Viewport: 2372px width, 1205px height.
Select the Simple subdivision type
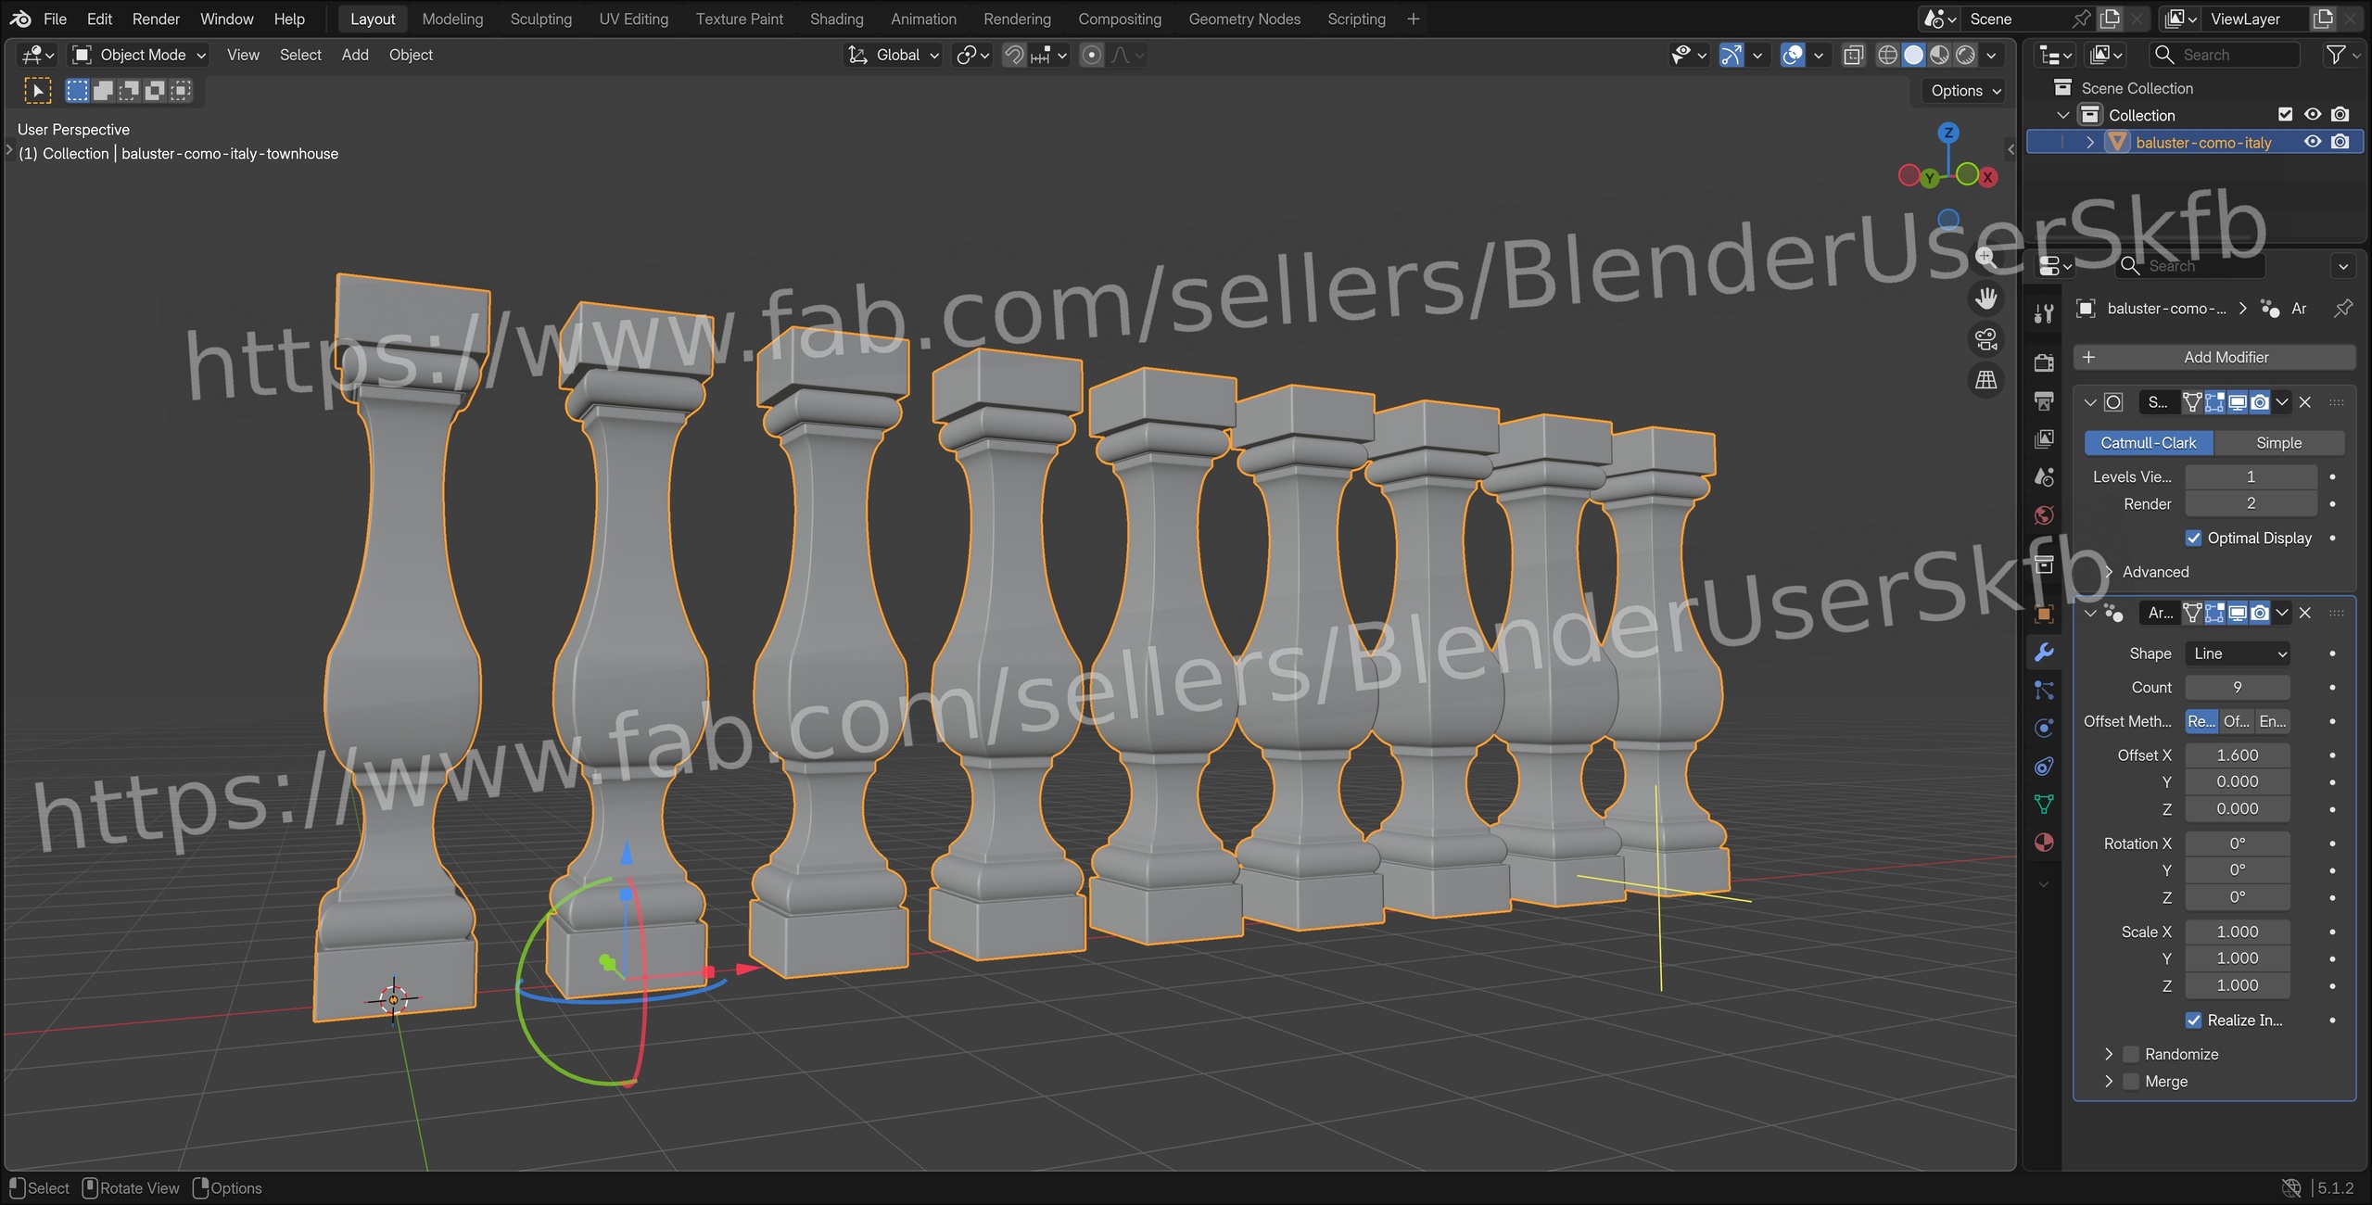(x=2278, y=443)
